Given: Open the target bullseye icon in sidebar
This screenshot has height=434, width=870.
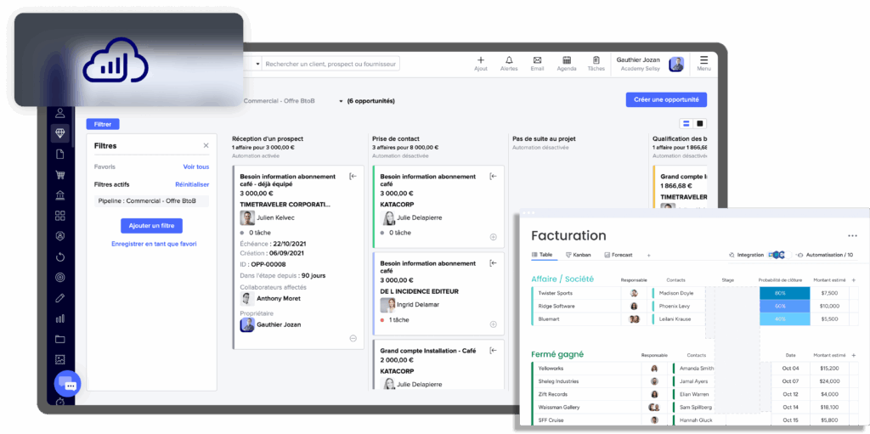Looking at the screenshot, I should pos(60,278).
